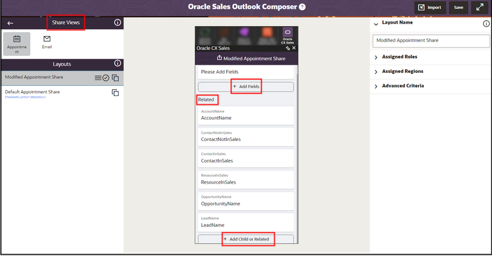Image resolution: width=492 pixels, height=256 pixels.
Task: Click the pin icon in Oracle CX Sales pane
Action: (x=287, y=48)
